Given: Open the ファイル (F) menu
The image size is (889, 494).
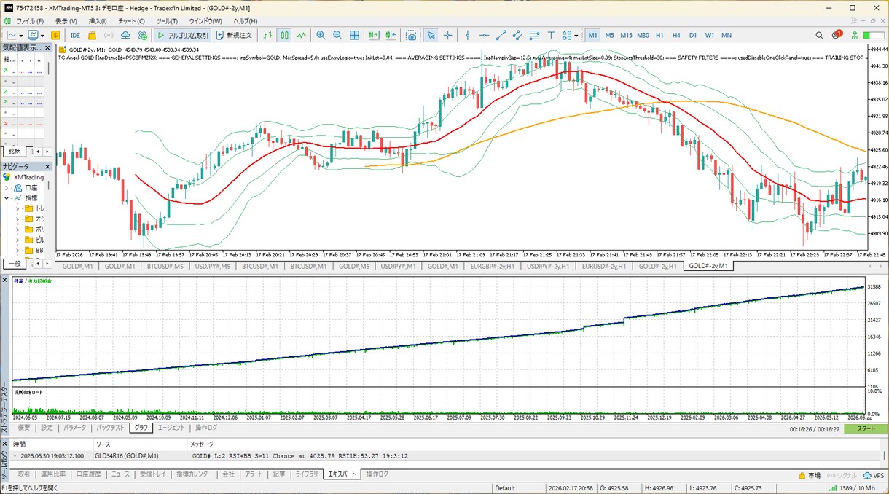Looking at the screenshot, I should tap(30, 21).
